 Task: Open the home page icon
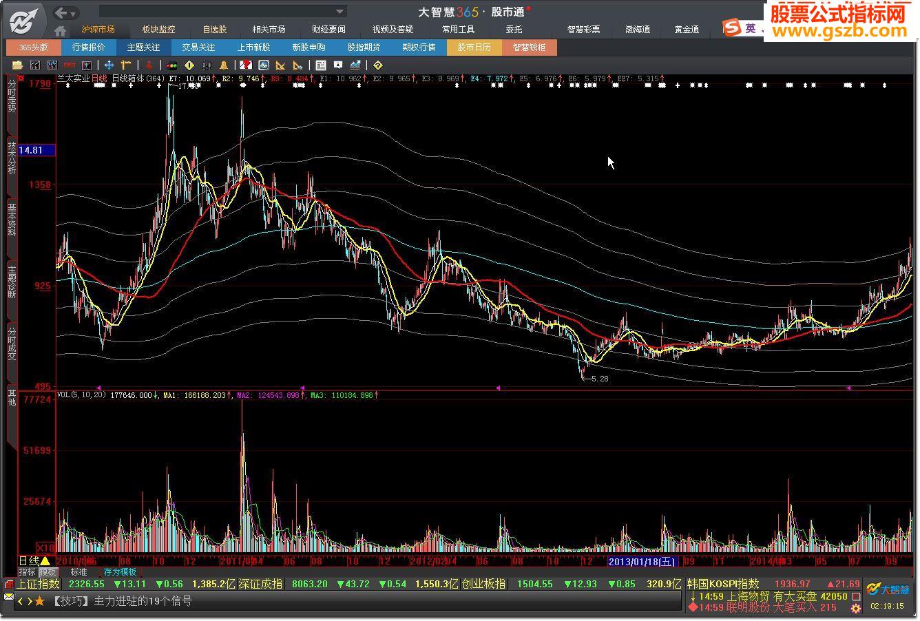(x=61, y=30)
